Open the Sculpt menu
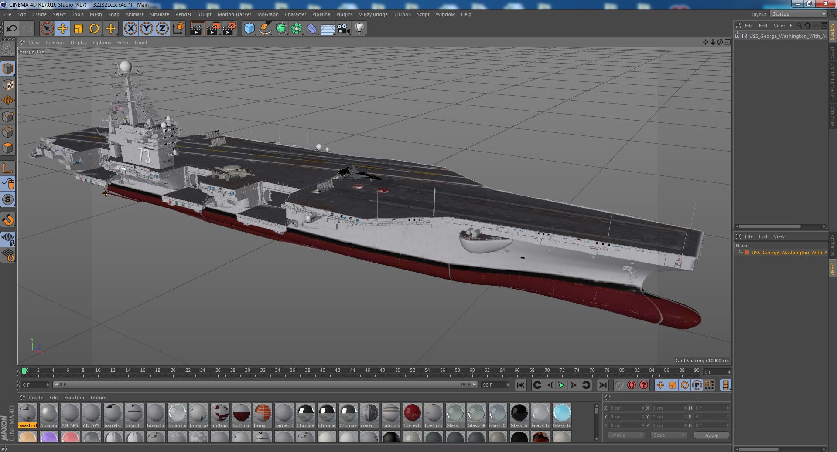This screenshot has height=452, width=837. tap(205, 14)
